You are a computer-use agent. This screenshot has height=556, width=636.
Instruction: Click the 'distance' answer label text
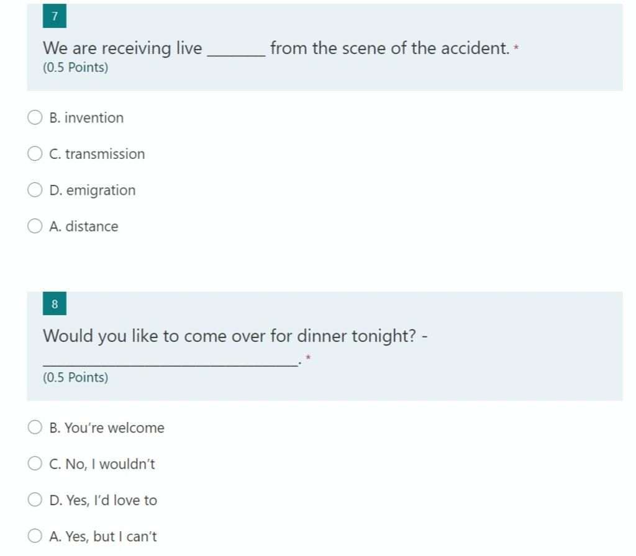point(92,226)
